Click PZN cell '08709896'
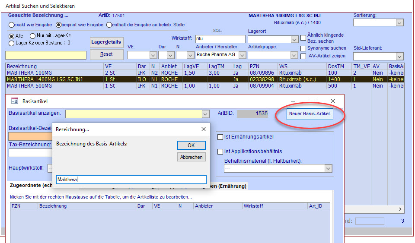 [262, 73]
